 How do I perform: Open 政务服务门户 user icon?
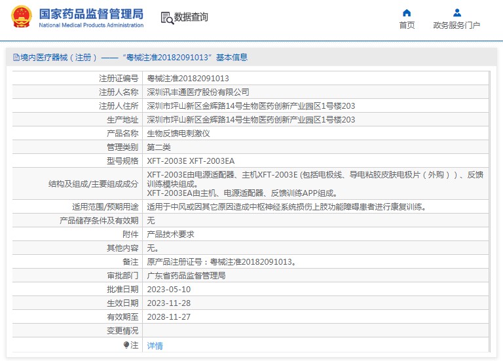456,13
